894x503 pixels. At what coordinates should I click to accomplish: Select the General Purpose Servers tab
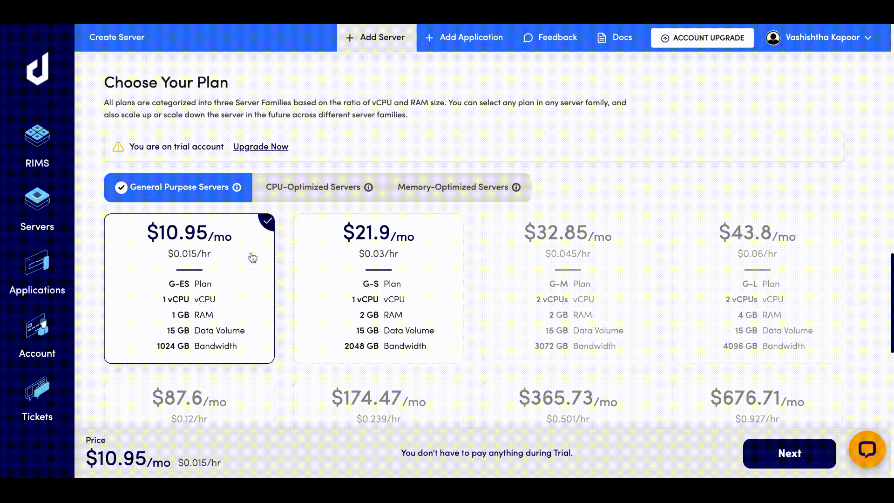tap(178, 187)
